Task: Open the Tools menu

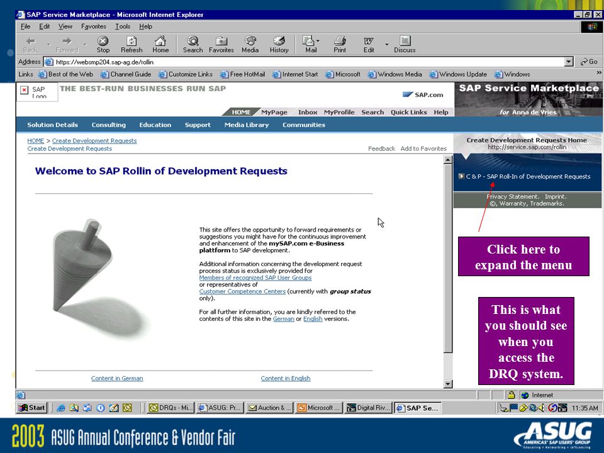Action: click(x=123, y=26)
